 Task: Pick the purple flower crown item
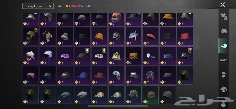(65, 56)
